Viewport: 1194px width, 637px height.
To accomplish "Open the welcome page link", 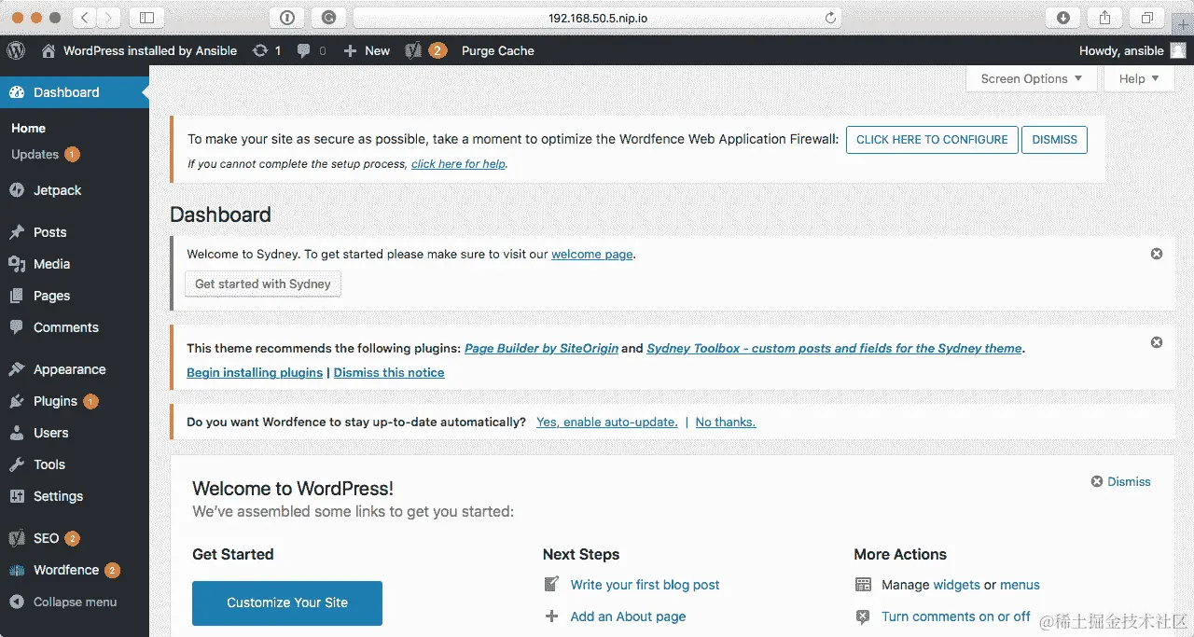I will (592, 254).
